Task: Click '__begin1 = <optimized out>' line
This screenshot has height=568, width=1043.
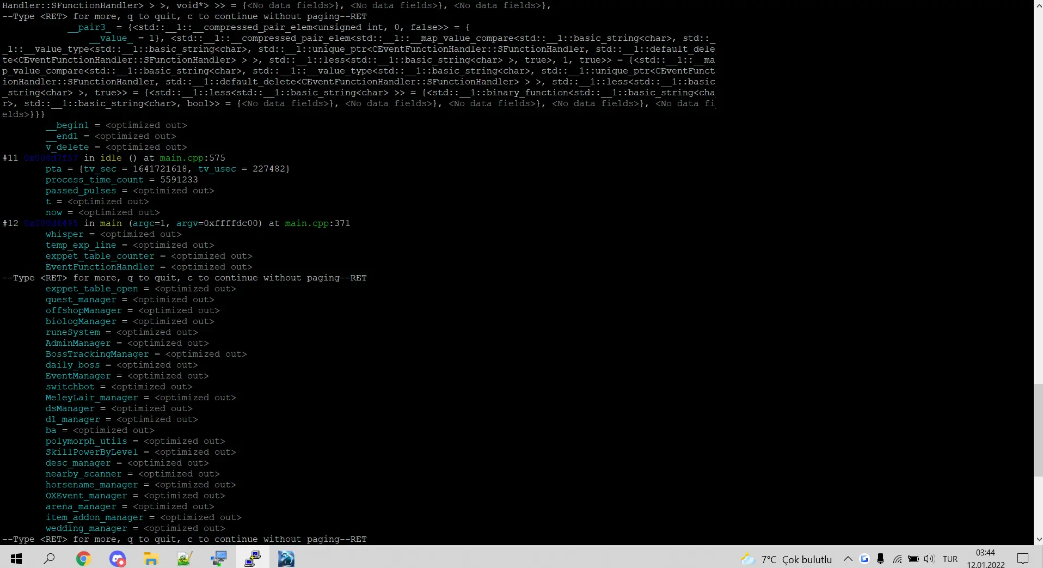Action: tap(116, 125)
